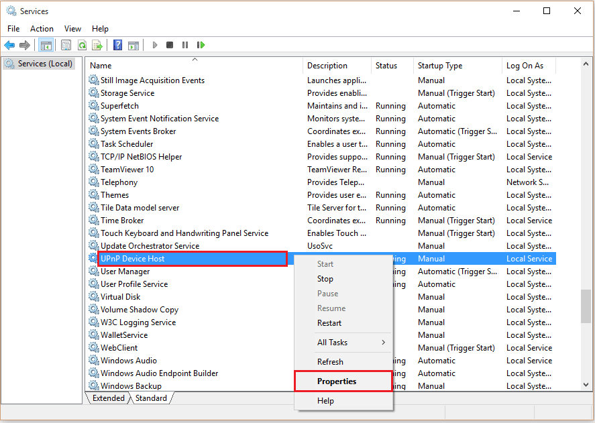Screen dimensions: 595x423
Task: Select Restart in the context menu
Action: tap(329, 323)
